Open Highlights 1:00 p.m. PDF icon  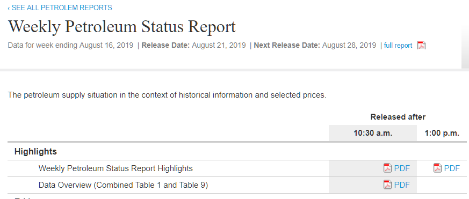tap(437, 168)
